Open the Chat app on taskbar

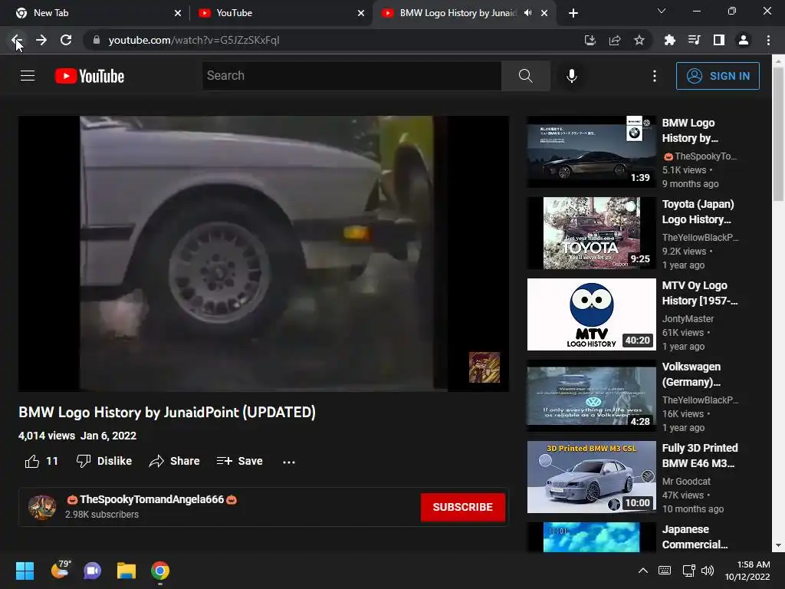pyautogui.click(x=92, y=571)
